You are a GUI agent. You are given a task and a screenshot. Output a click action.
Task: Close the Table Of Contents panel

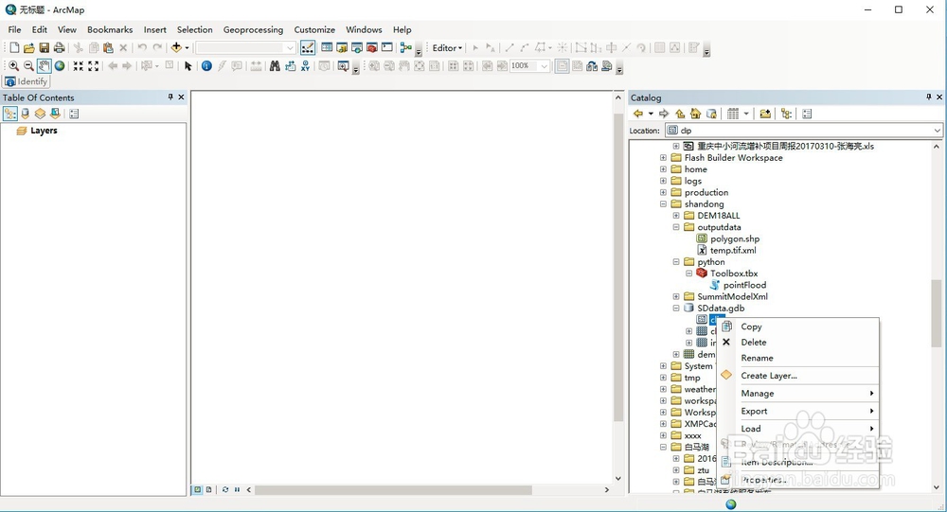[x=181, y=97]
